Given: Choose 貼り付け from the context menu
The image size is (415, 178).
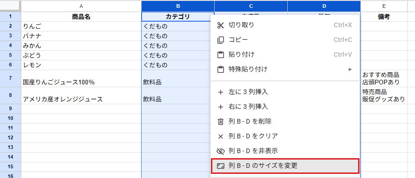Looking at the screenshot, I should click(x=285, y=54).
